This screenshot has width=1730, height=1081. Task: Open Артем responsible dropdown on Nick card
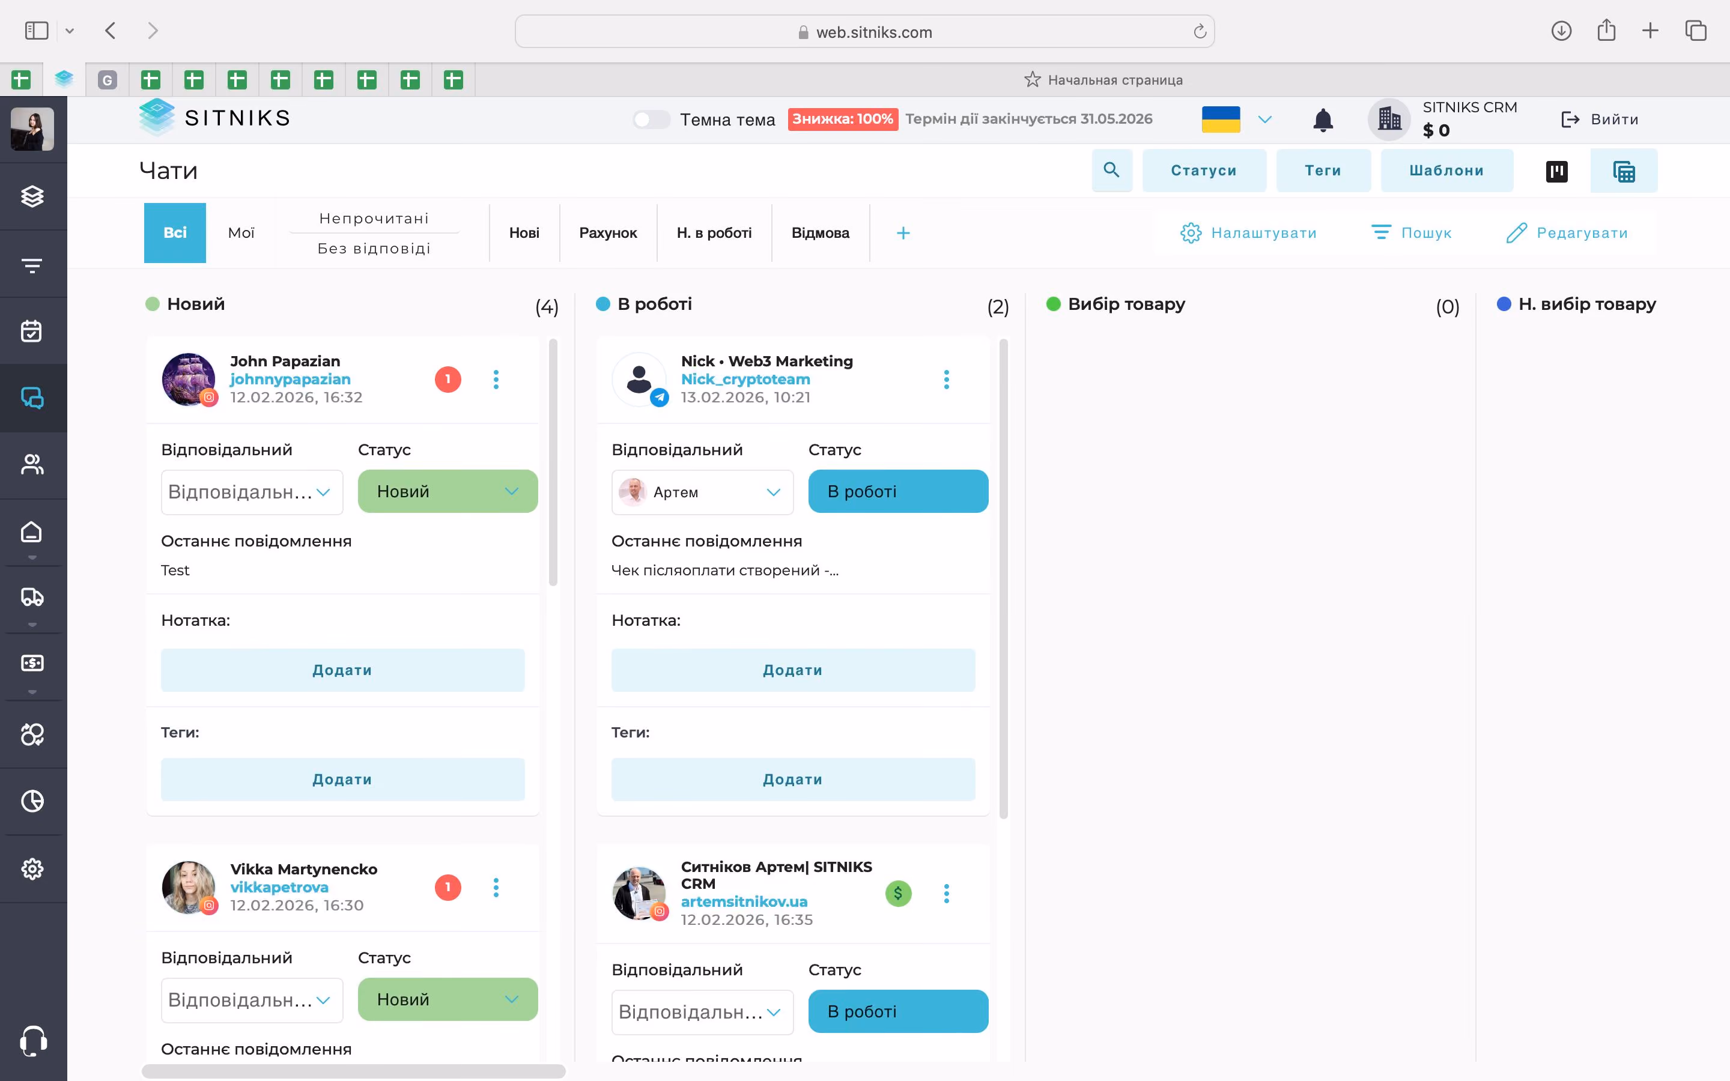pos(703,492)
